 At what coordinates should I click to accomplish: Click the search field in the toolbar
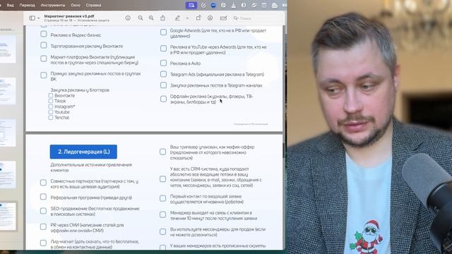click(x=257, y=18)
